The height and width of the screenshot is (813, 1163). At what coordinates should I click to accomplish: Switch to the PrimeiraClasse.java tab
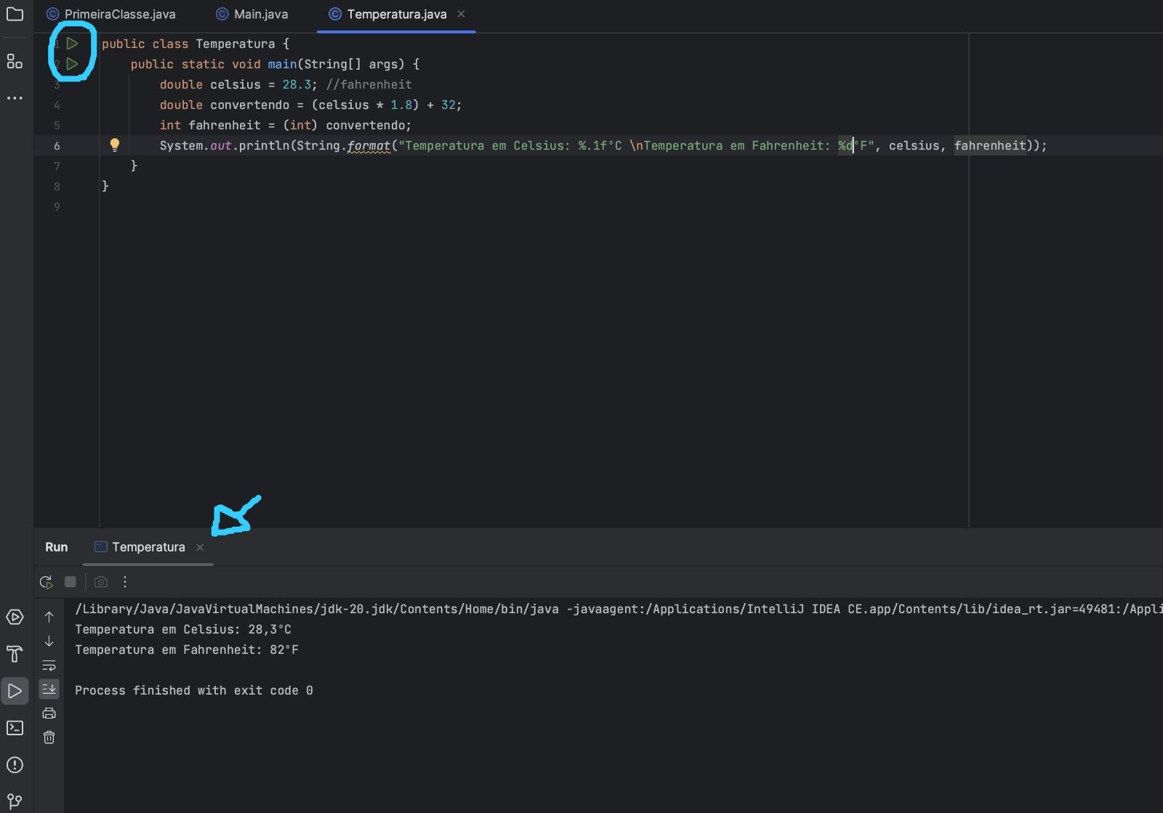coord(111,15)
